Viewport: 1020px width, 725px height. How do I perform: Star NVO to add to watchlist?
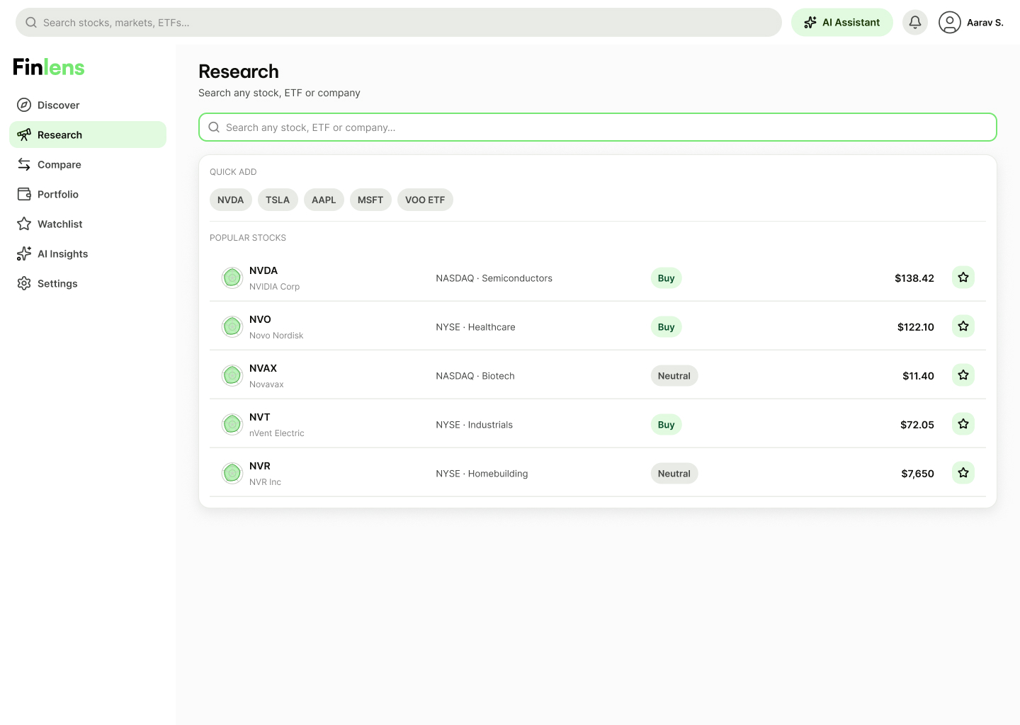click(963, 326)
